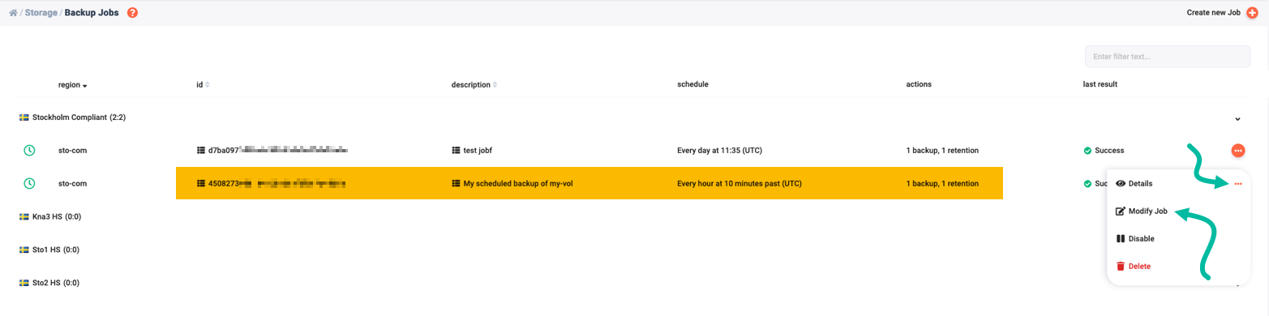Click the Swedish flag beside Stockholm Compliant
The image size is (1269, 316).
point(24,117)
